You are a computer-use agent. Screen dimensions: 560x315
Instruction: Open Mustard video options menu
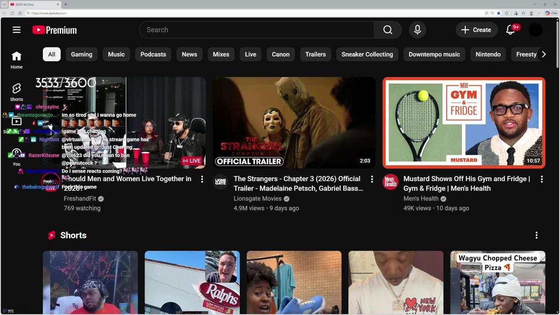tap(542, 179)
